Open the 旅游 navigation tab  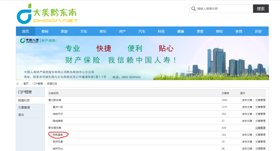pyautogui.click(x=64, y=31)
